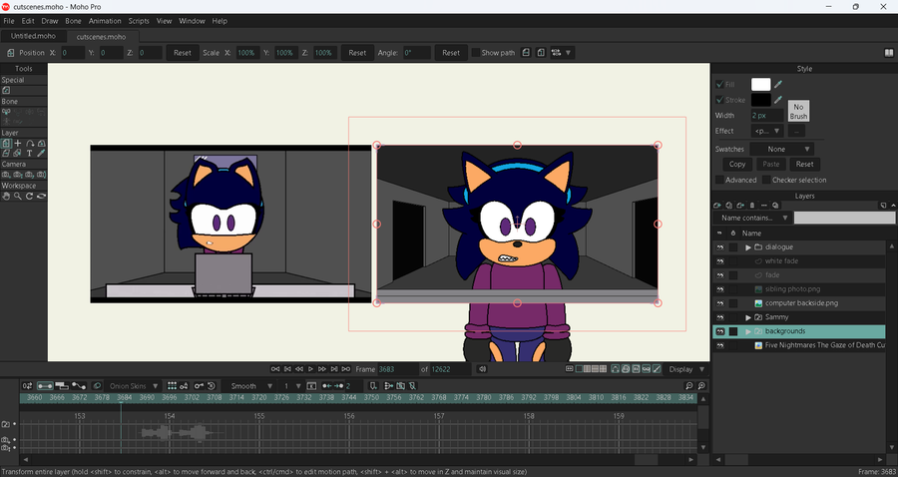
Task: Expand the backgrounds group layer
Action: [748, 331]
